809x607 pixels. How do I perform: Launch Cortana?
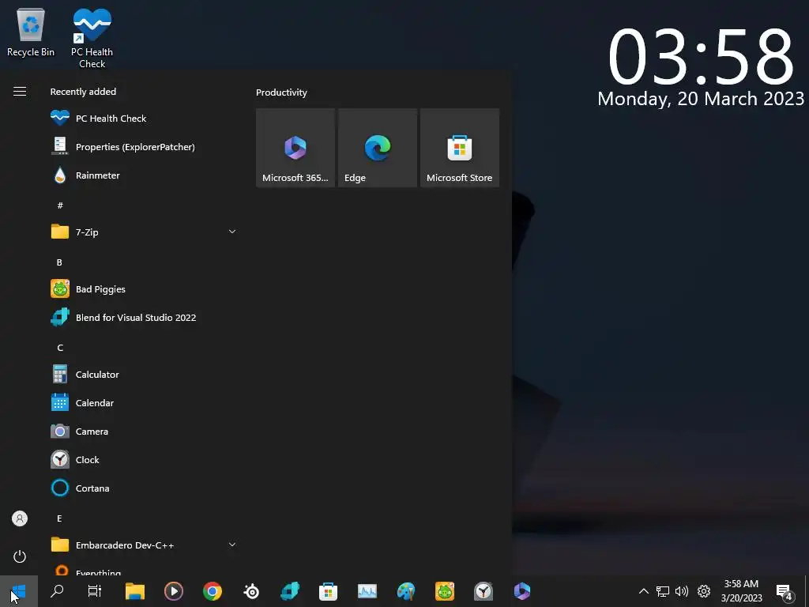(x=145, y=488)
